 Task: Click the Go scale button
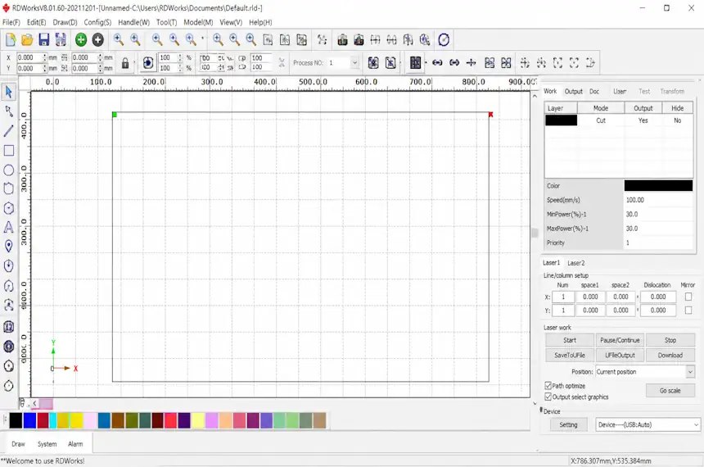point(670,391)
